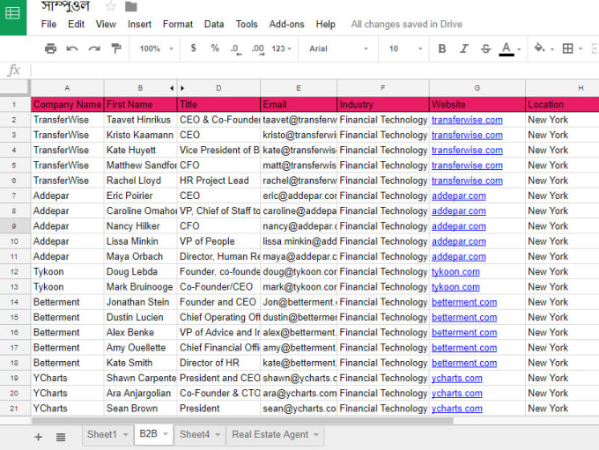Click the formula bar input
This screenshot has width=599, height=450.
(314, 70)
